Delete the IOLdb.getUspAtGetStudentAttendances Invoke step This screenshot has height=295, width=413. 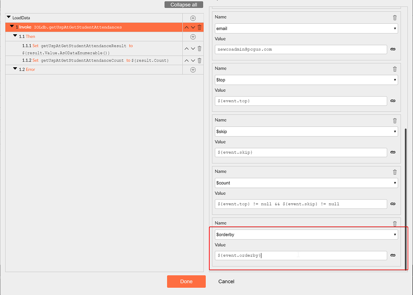199,27
